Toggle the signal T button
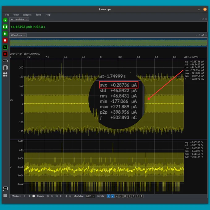Viewport: 210px width, 210px height. 141,196
